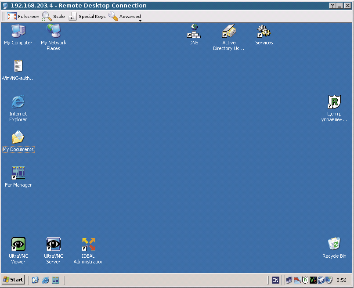Click the Fullscreen toolbar button
Screen dimensions: 354x288
click(23, 17)
